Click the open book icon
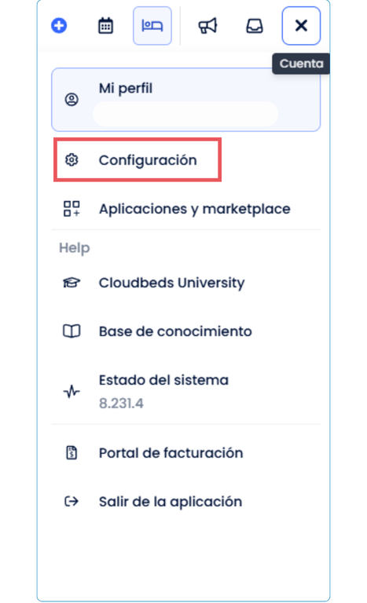Viewport: 367px width, 603px height. pyautogui.click(x=72, y=331)
